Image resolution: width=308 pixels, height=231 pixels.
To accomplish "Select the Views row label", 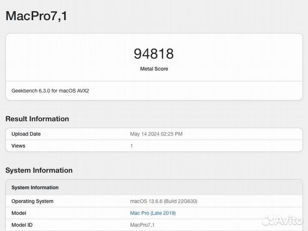I will tap(18, 146).
